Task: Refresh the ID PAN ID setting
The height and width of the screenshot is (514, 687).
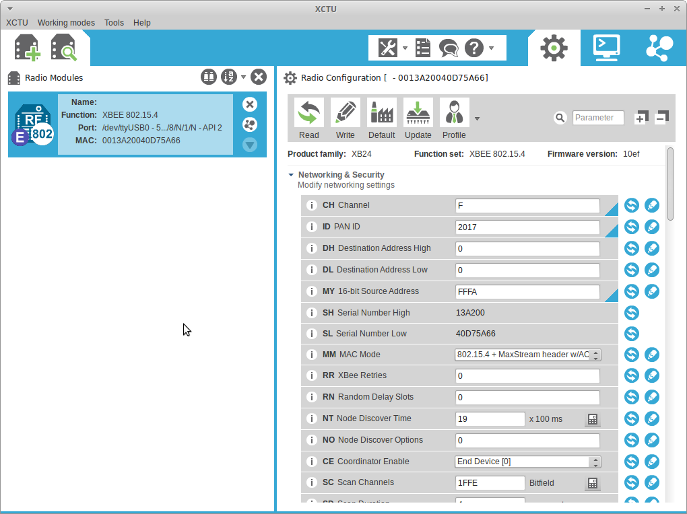Action: [x=631, y=227]
